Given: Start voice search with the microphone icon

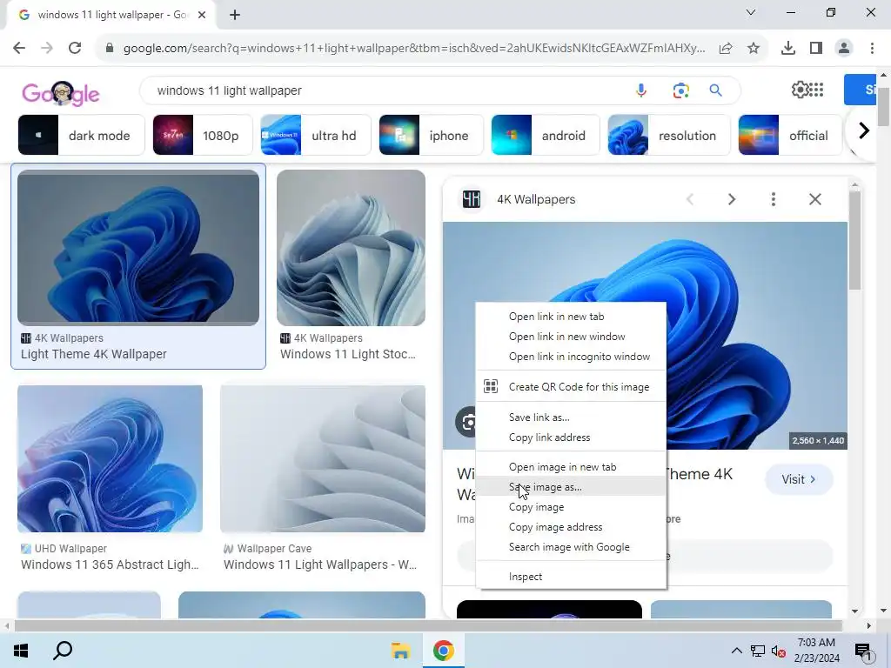Looking at the screenshot, I should [641, 90].
